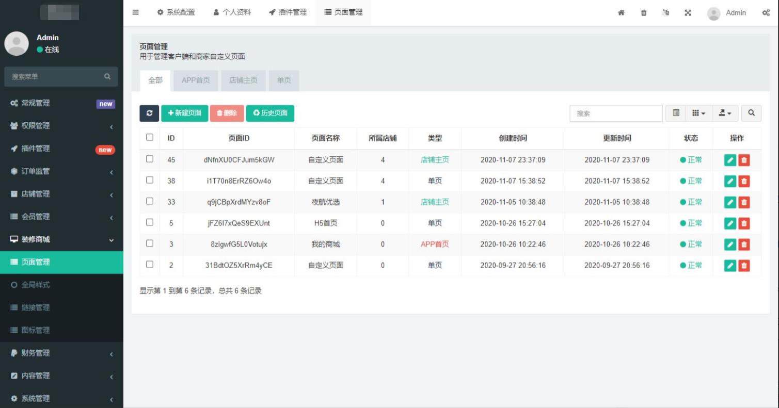Click the refresh icon above the table
The image size is (779, 408).
(x=149, y=113)
